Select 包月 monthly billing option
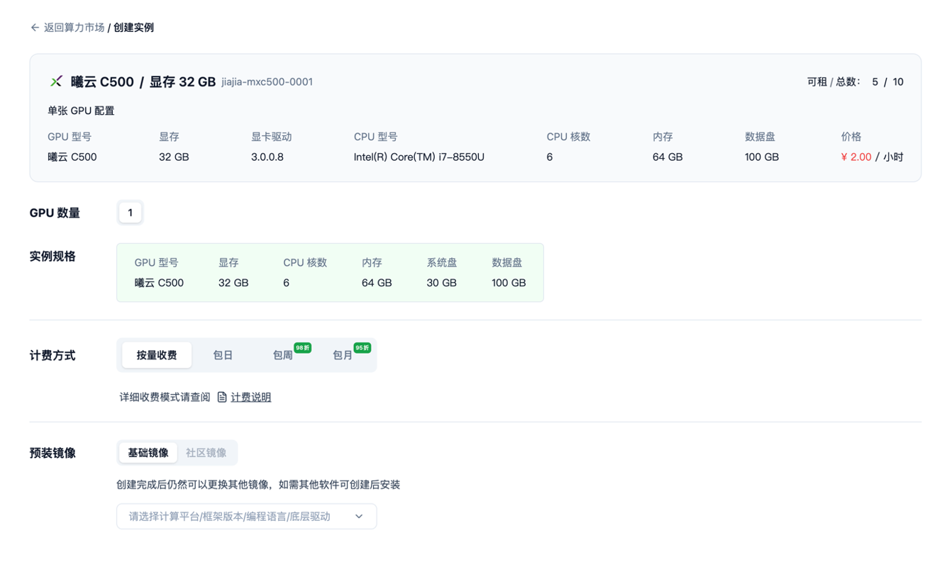 (x=343, y=355)
